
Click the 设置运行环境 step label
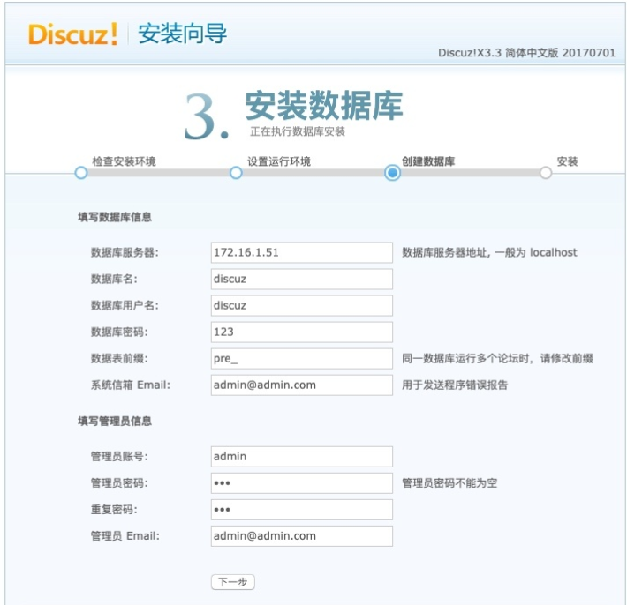click(x=279, y=161)
